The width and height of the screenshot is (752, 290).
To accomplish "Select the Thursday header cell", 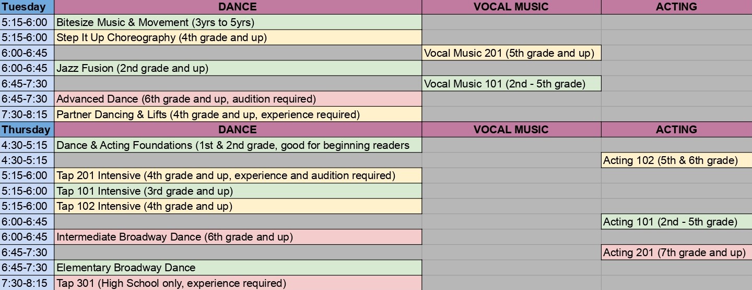I will (27, 130).
